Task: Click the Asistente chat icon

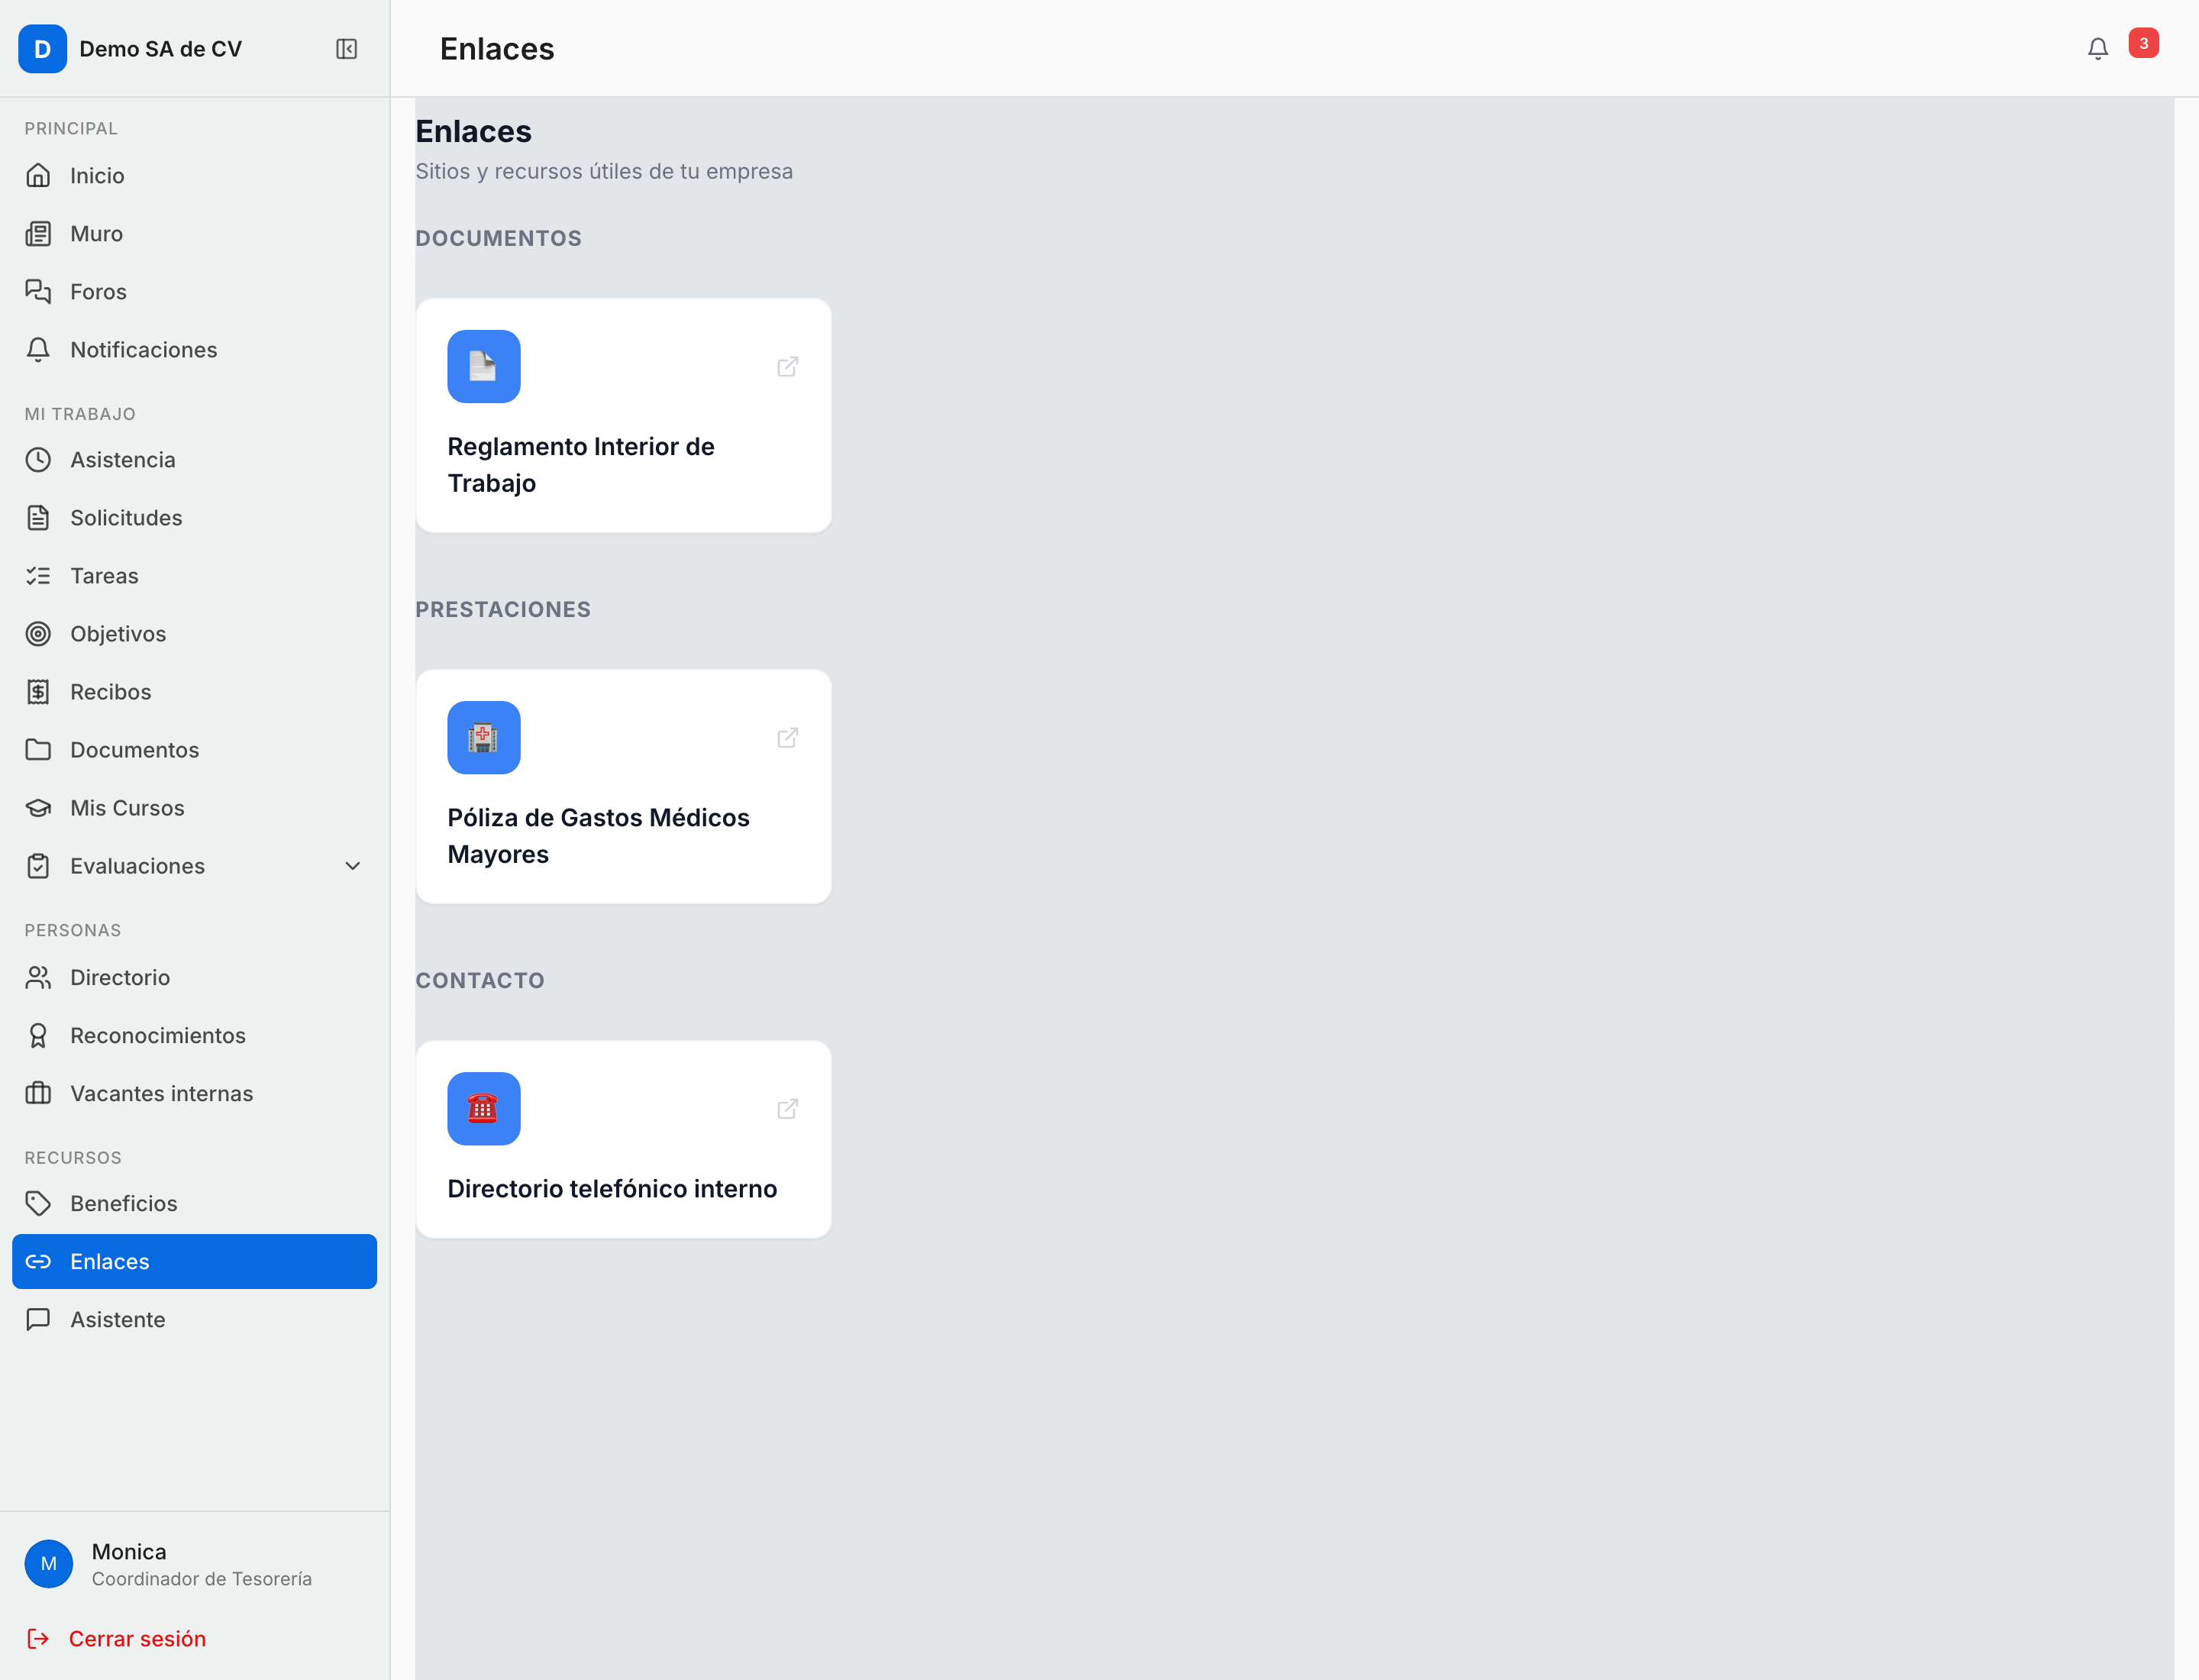Action: pos(38,1320)
